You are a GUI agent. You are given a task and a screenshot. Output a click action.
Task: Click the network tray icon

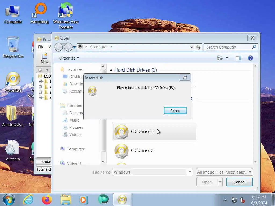(234, 200)
